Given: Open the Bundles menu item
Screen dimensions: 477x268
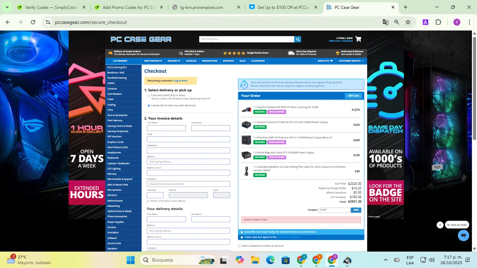Looking at the screenshot, I should click(191, 61).
